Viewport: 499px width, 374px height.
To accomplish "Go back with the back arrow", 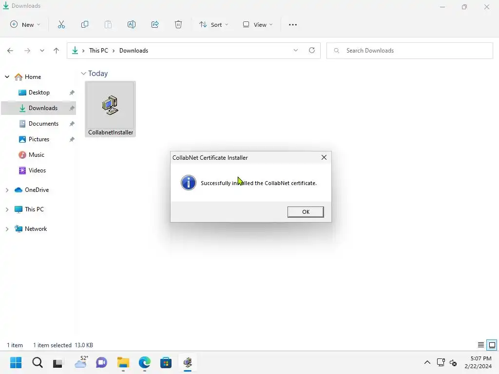I will point(10,51).
